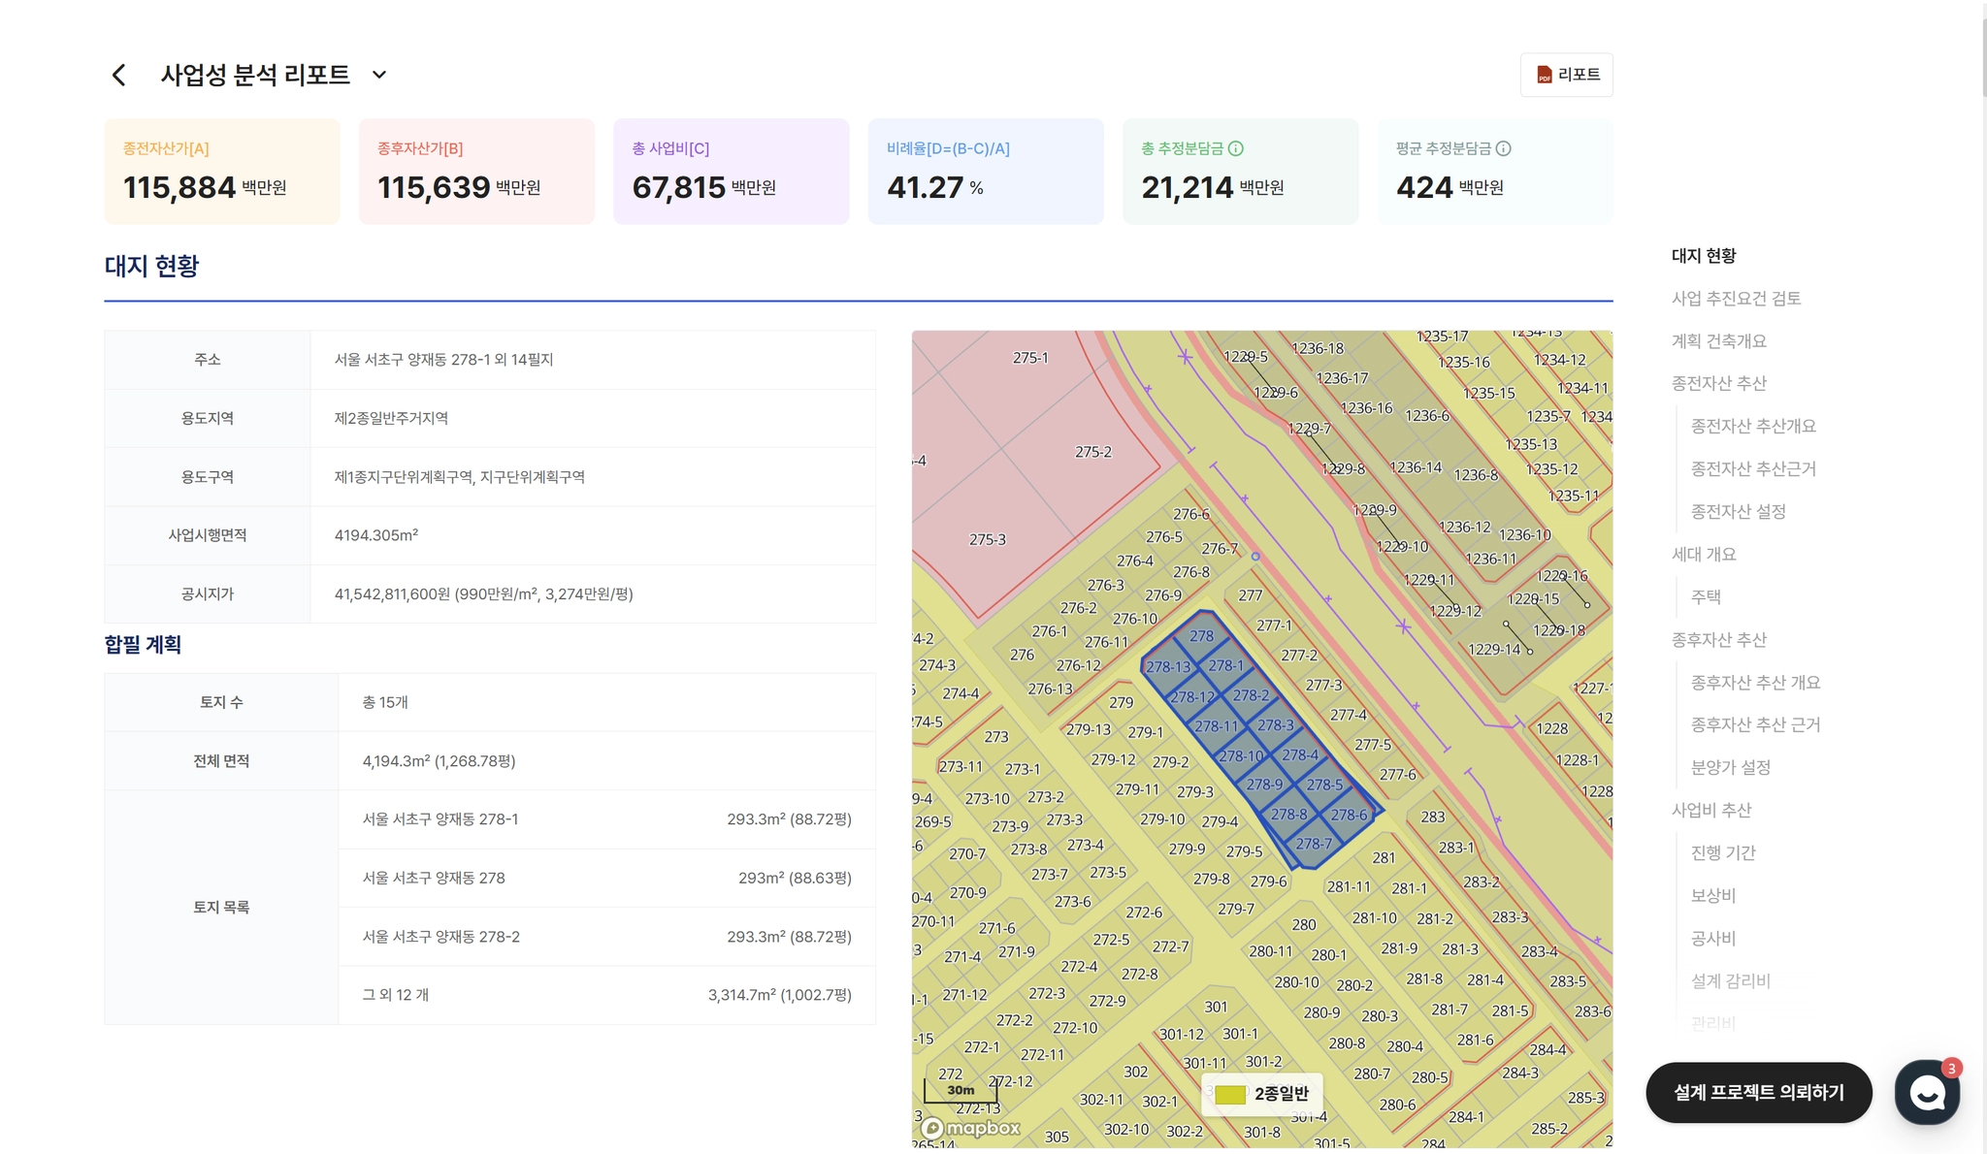Click the PDF 리포트 download button

(1566, 75)
